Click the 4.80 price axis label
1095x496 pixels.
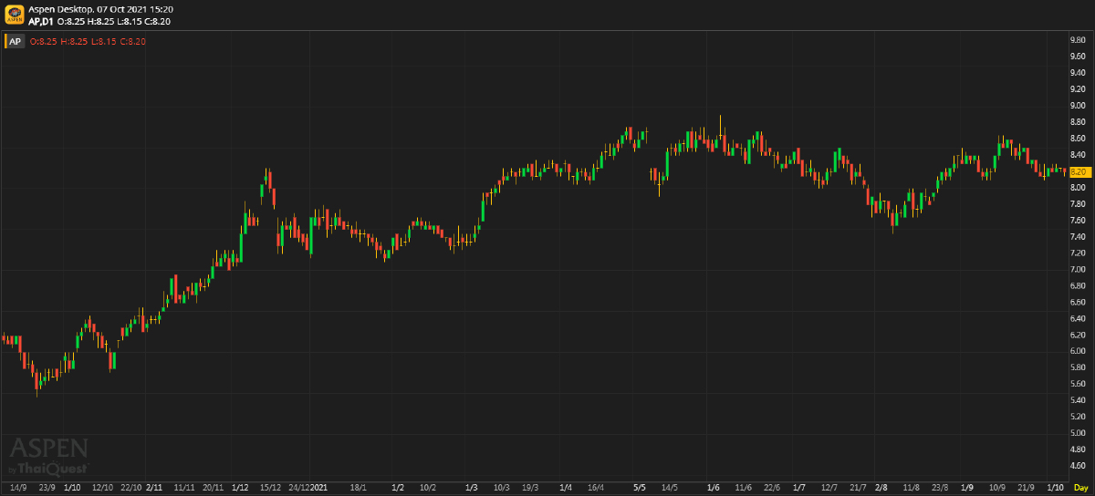1078,449
